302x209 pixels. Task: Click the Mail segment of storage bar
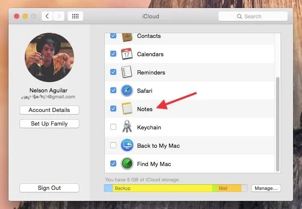(229, 188)
